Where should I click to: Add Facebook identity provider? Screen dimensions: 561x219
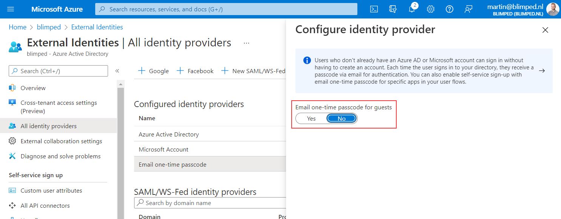click(x=195, y=71)
